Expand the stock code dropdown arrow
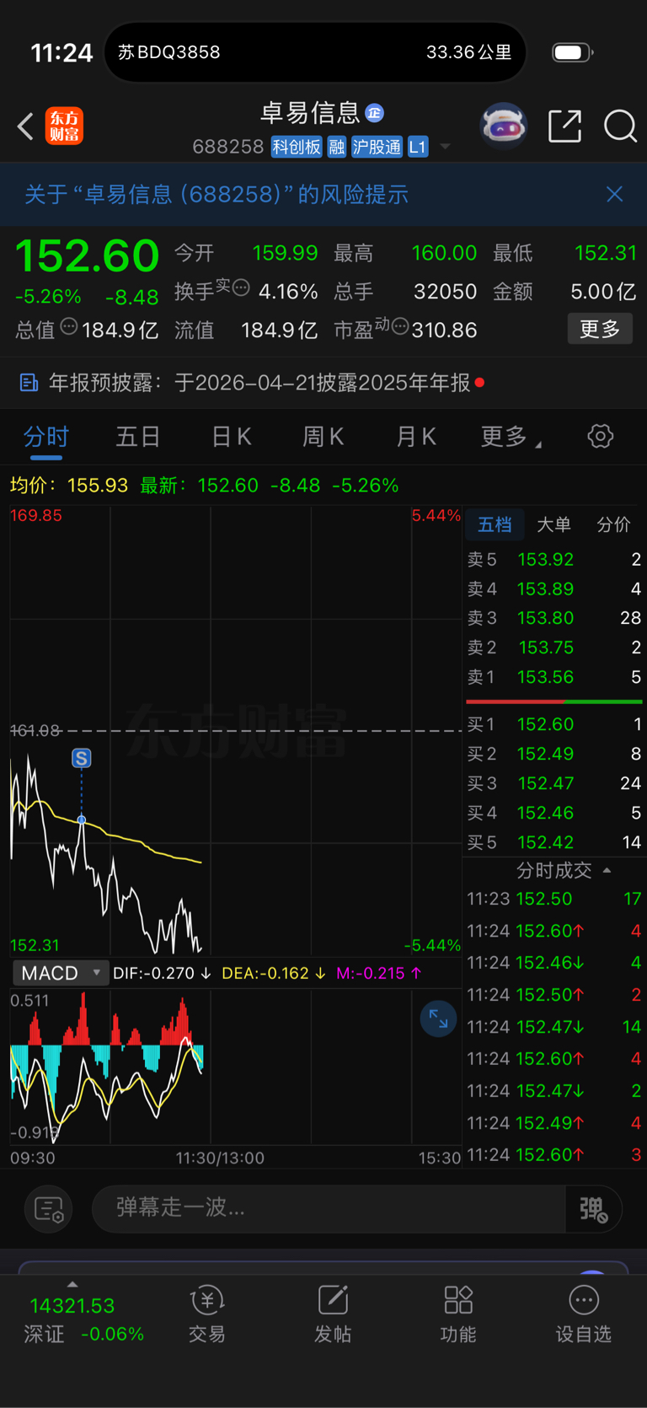 (445, 147)
